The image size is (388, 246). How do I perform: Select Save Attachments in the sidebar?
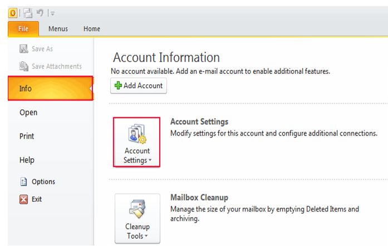51,66
